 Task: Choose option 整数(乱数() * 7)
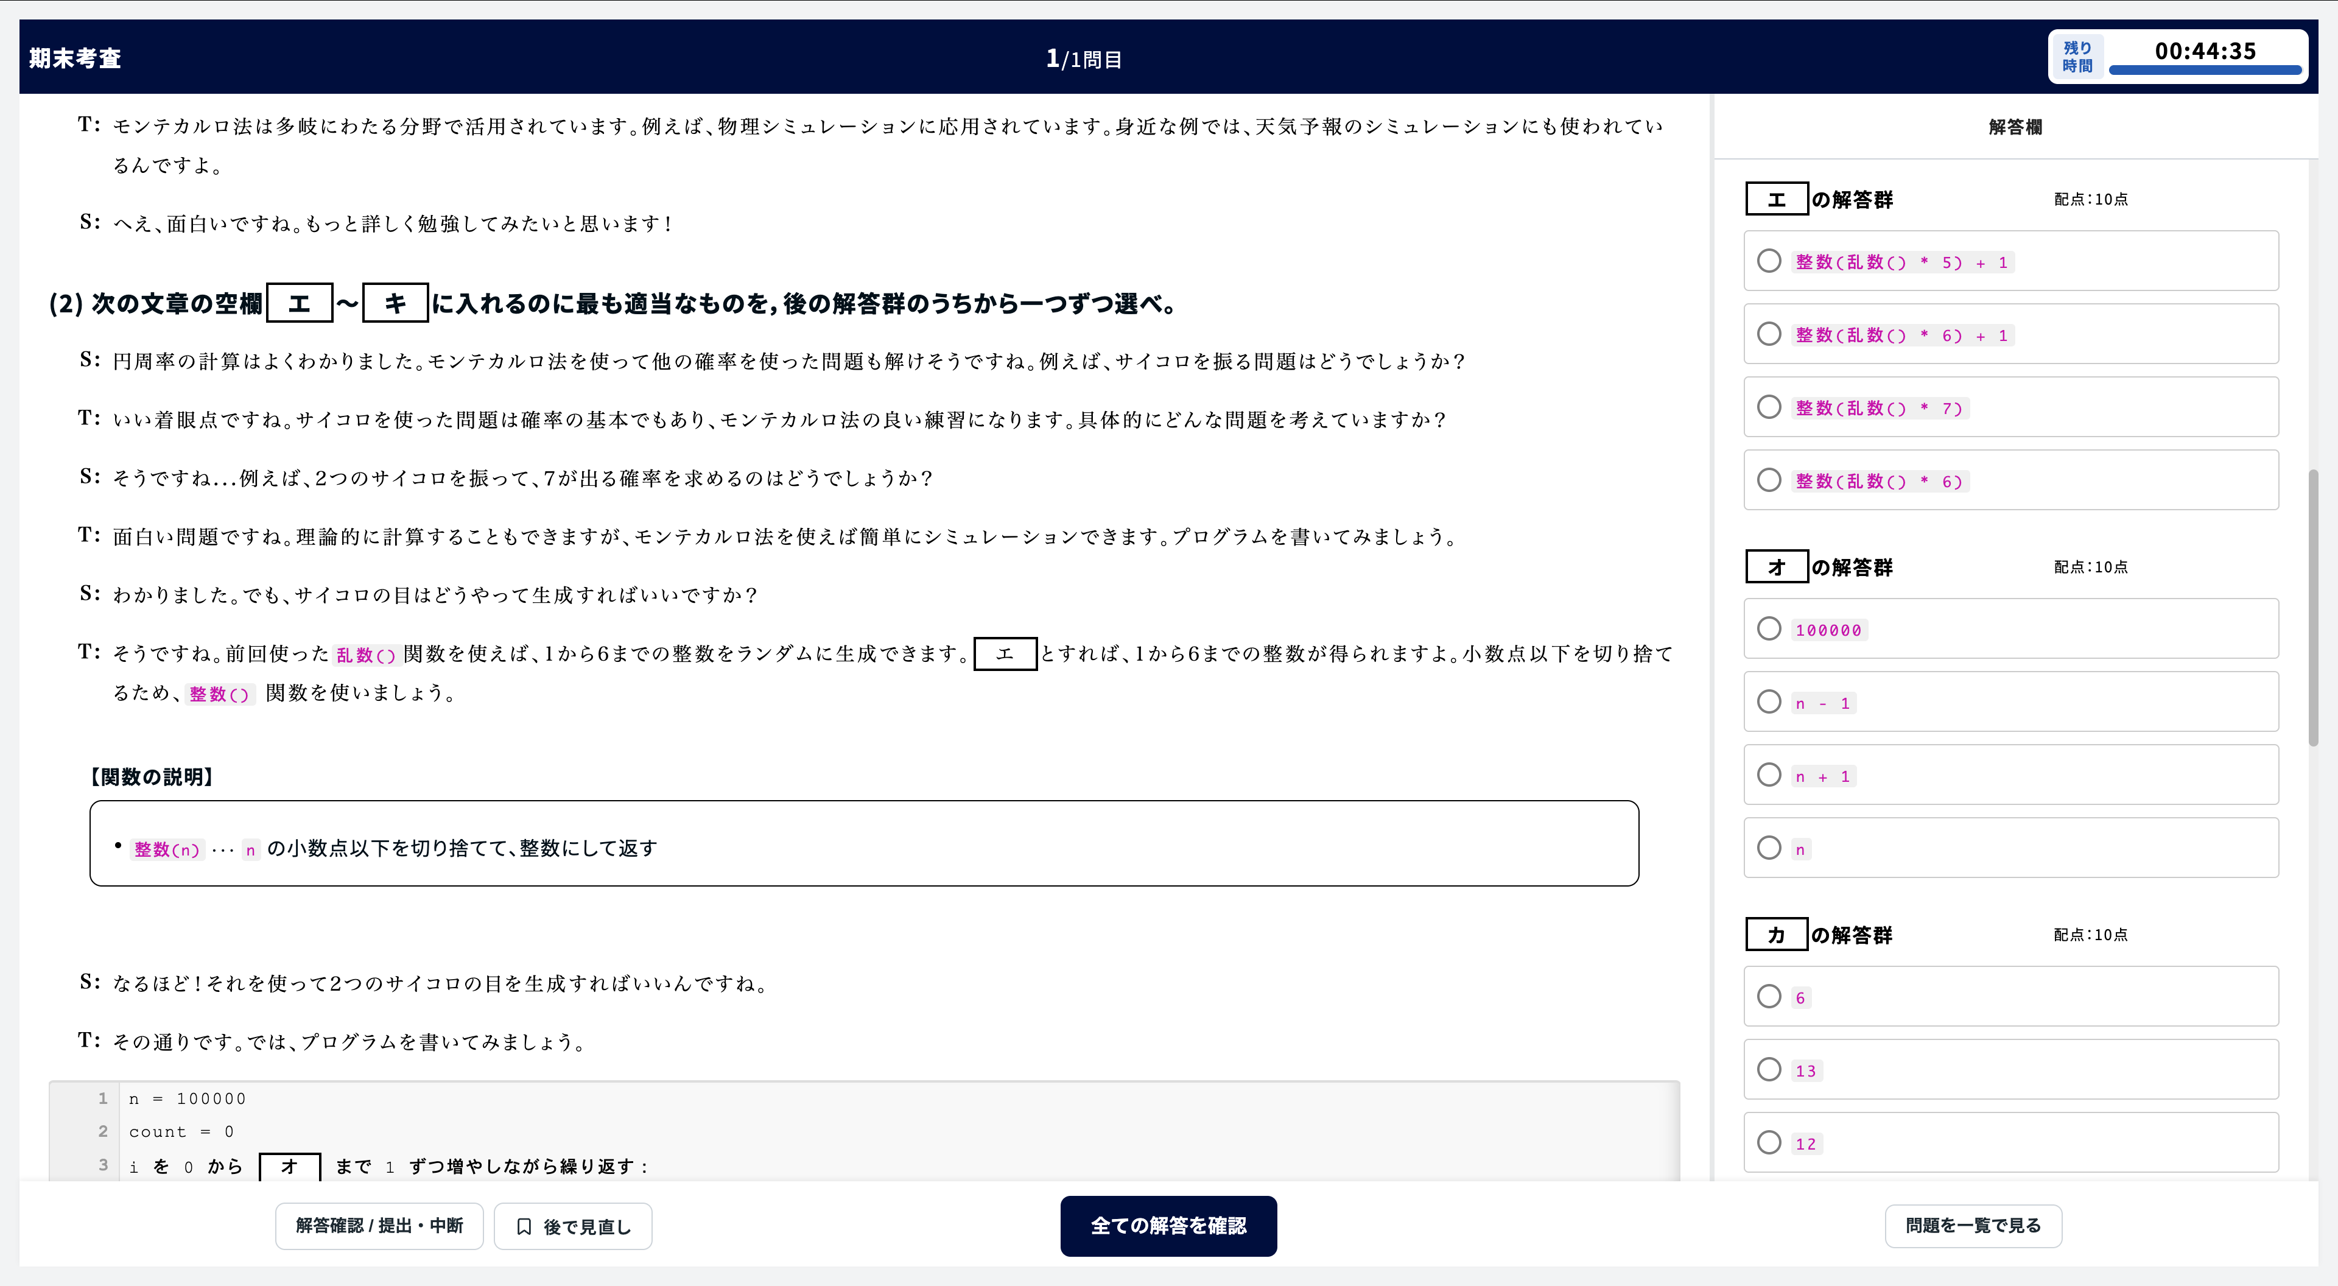(1769, 407)
